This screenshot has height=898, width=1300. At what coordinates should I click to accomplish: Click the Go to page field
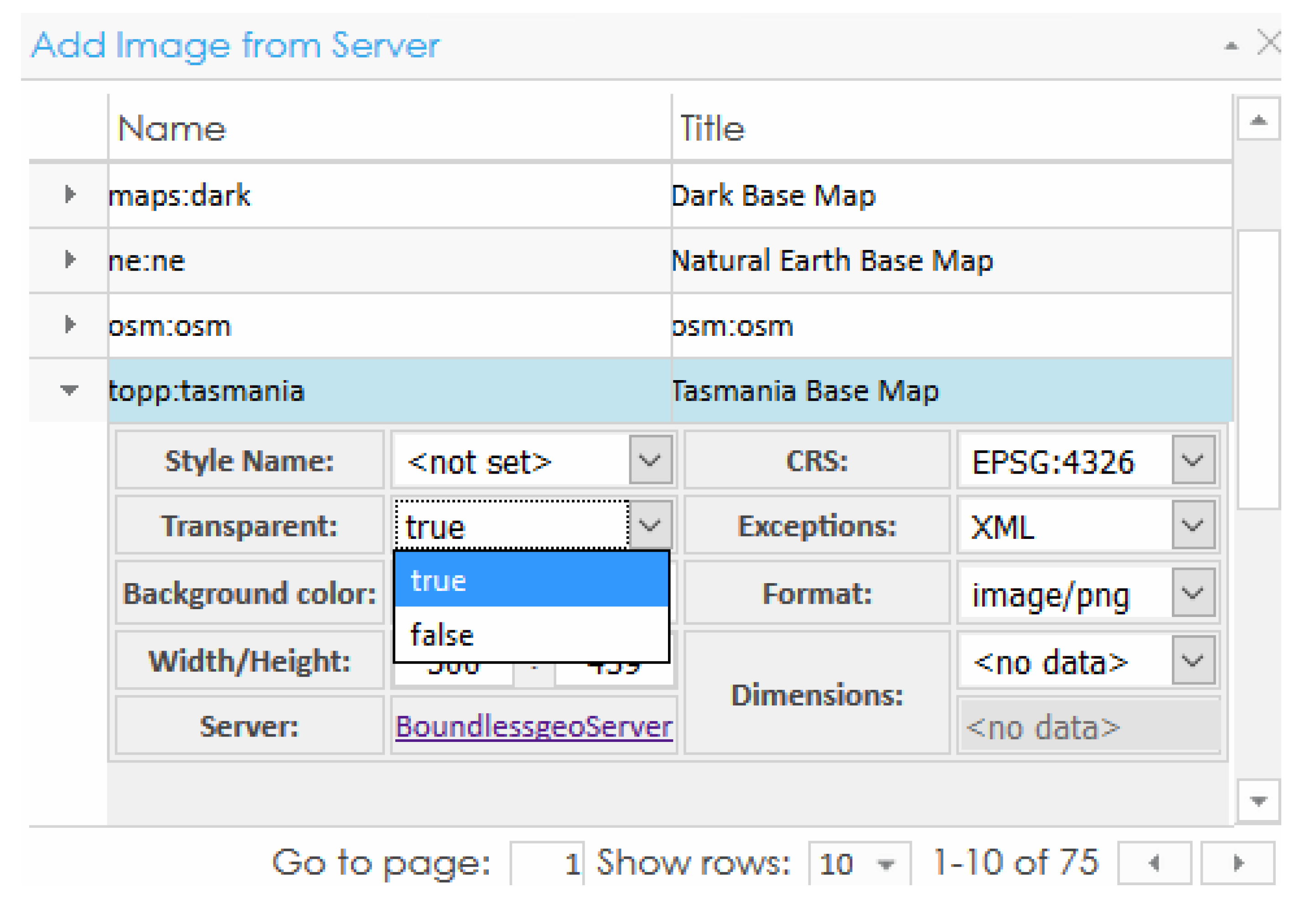[x=547, y=864]
